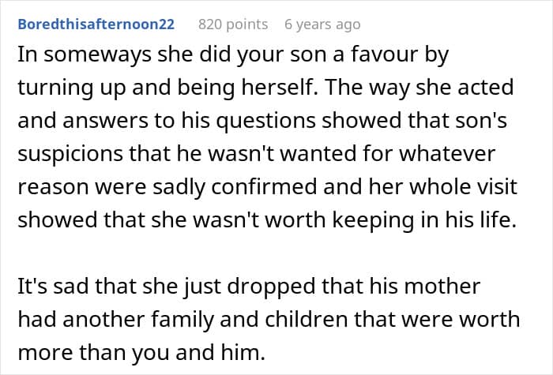Click the word "favour" in the comment

[384, 54]
